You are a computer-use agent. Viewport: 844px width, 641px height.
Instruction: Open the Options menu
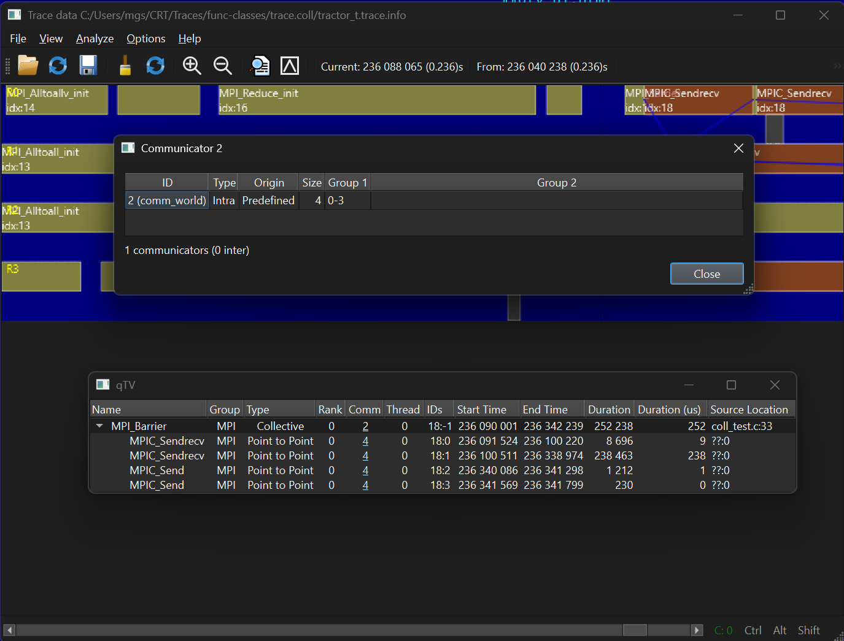(x=146, y=39)
